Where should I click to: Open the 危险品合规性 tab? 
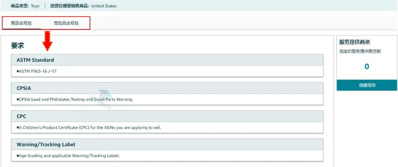[66, 23]
